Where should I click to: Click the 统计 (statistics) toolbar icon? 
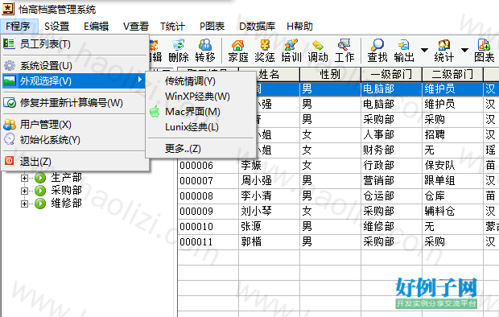(444, 51)
